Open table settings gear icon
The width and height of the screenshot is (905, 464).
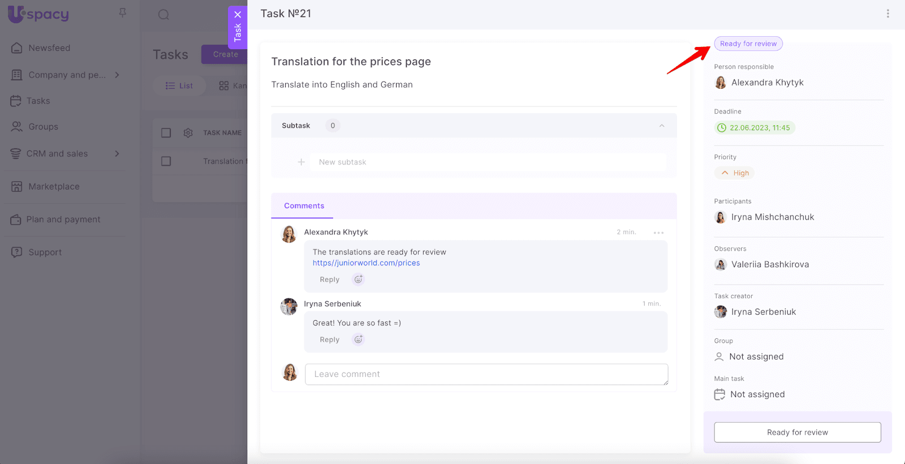(188, 133)
